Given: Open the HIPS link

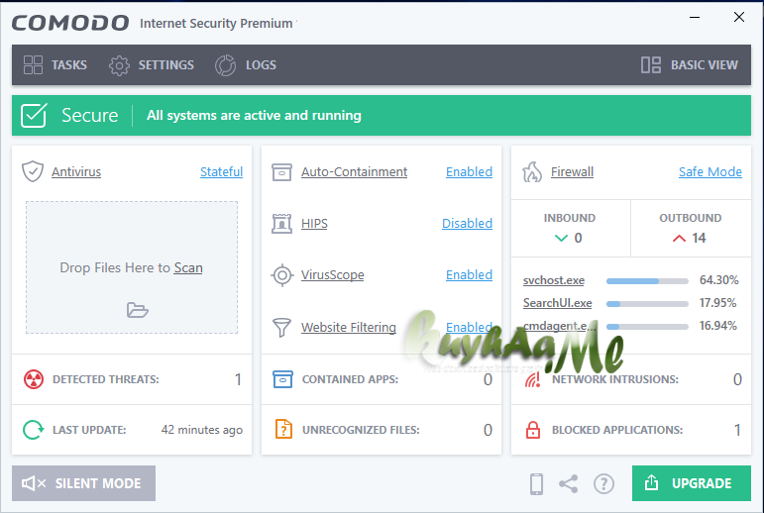Looking at the screenshot, I should [x=314, y=224].
